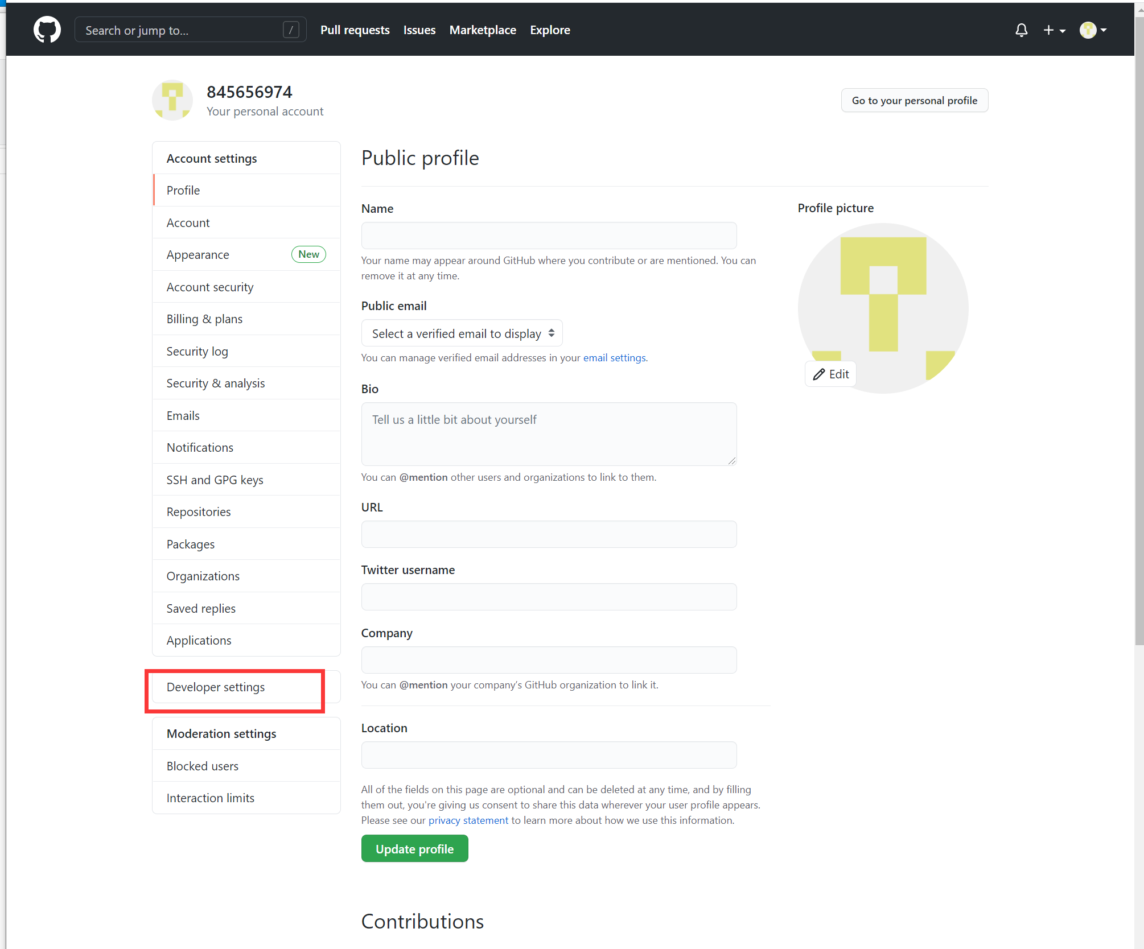Viewport: 1144px width, 949px height.
Task: Click Go to your personal profile button
Action: [x=914, y=100]
